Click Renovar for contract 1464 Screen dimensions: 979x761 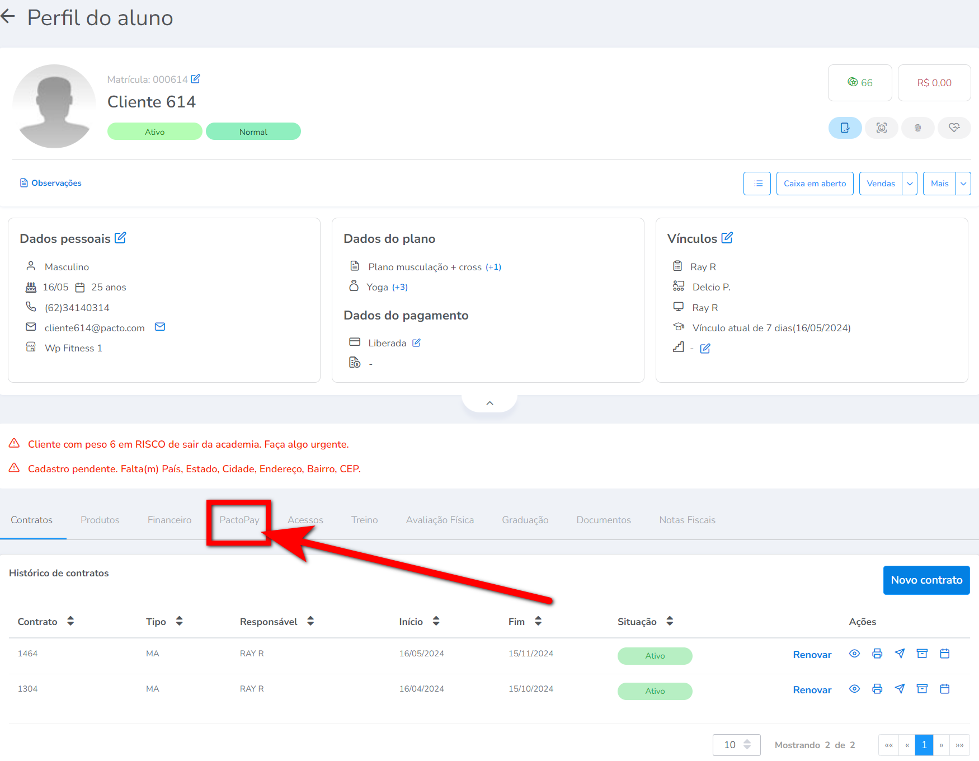pos(812,655)
